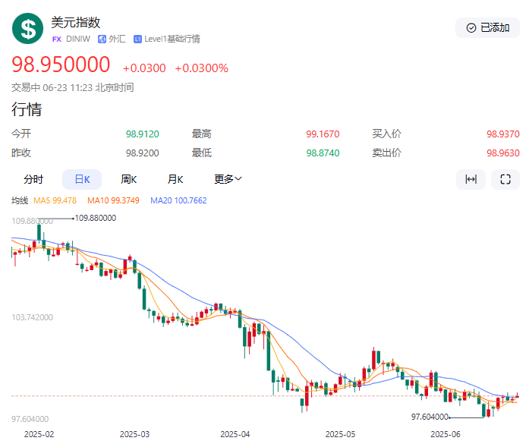Open fullscreen chart view icon
The width and height of the screenshot is (529, 444).
point(505,179)
